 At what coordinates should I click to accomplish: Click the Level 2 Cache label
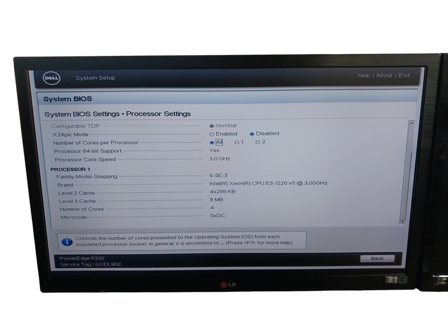(x=76, y=193)
